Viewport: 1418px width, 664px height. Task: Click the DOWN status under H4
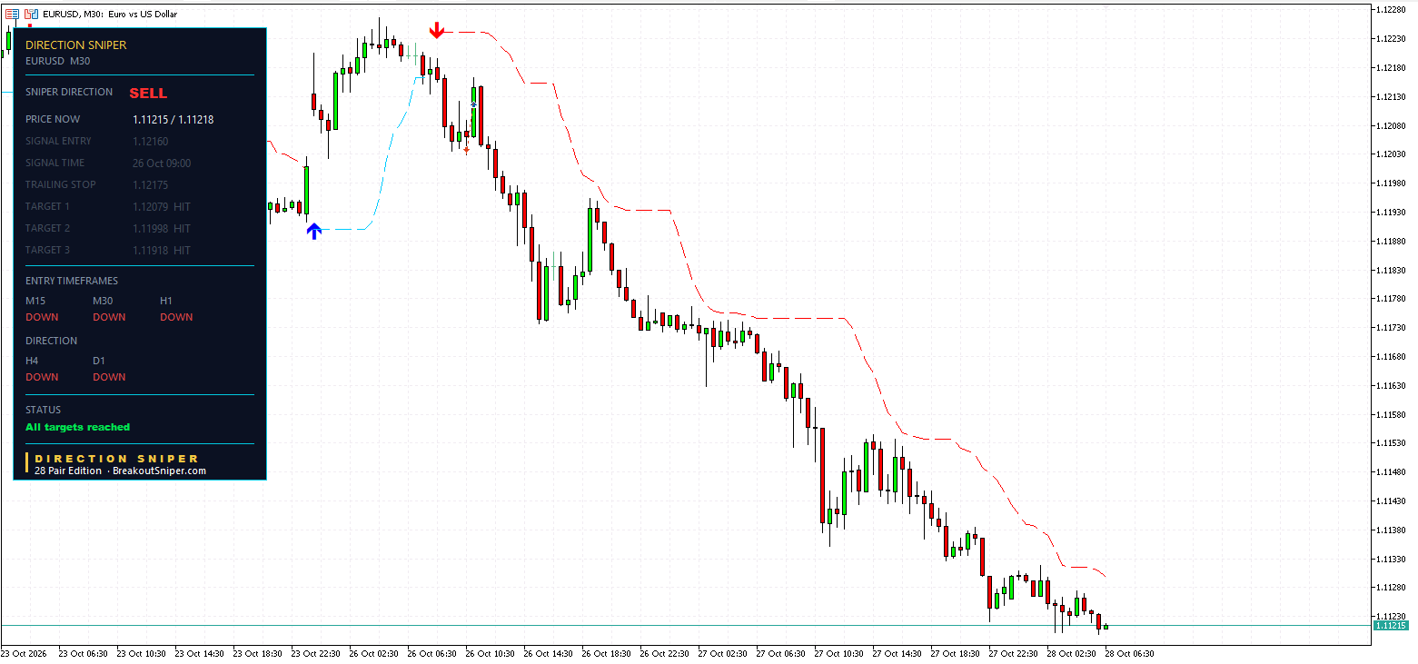[42, 377]
